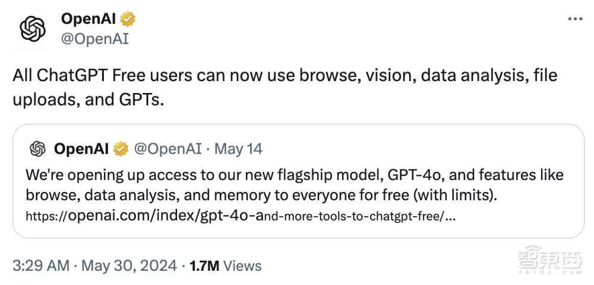Click the OpenAI author name in quoted tweet
Screen dimensions: 594x285
pyautogui.click(x=81, y=149)
